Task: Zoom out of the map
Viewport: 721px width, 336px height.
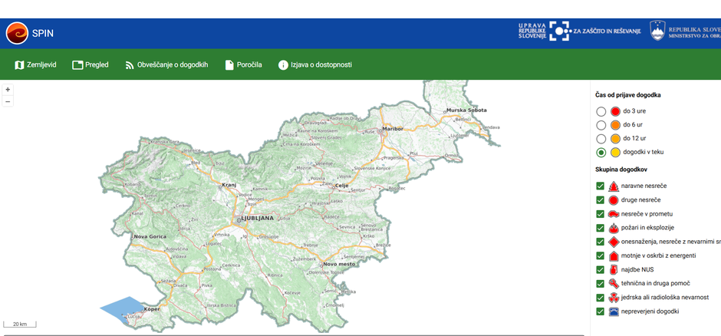Action: tap(8, 101)
